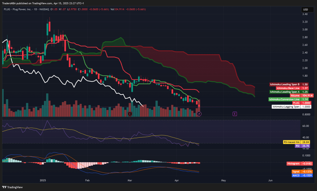Click the Base Line value 1.37
This screenshot has height=191, width=317.
point(305,88)
